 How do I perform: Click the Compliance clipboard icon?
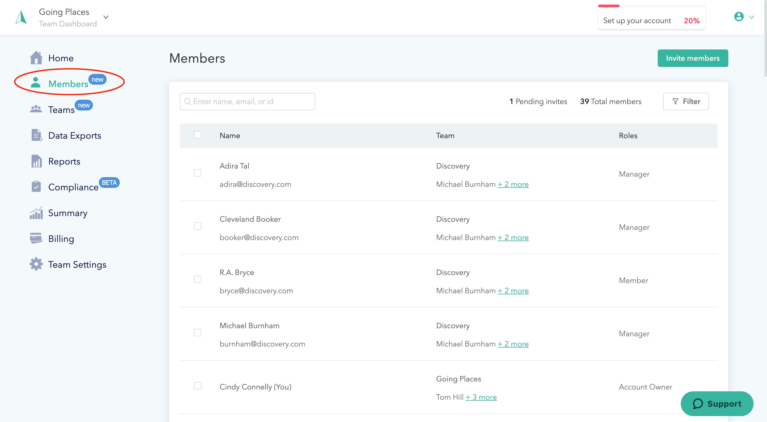tap(36, 187)
